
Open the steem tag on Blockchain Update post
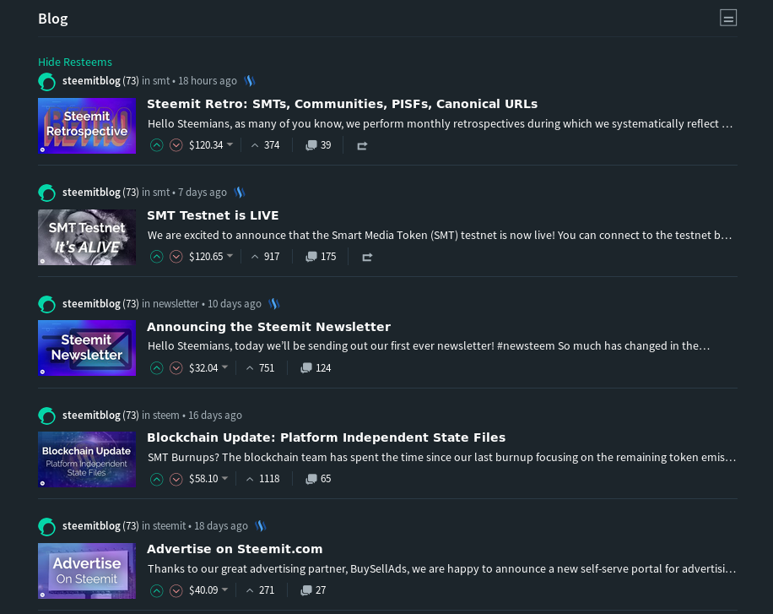(x=166, y=415)
